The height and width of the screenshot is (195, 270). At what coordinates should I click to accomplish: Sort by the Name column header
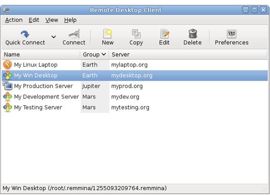click(41, 54)
